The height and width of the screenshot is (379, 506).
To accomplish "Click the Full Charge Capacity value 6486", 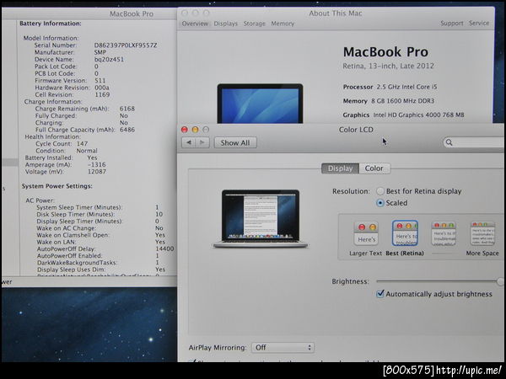I will pyautogui.click(x=127, y=130).
